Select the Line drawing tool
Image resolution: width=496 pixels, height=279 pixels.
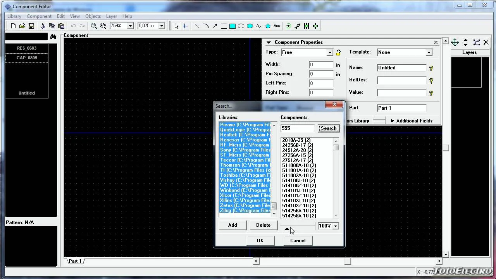(x=197, y=26)
